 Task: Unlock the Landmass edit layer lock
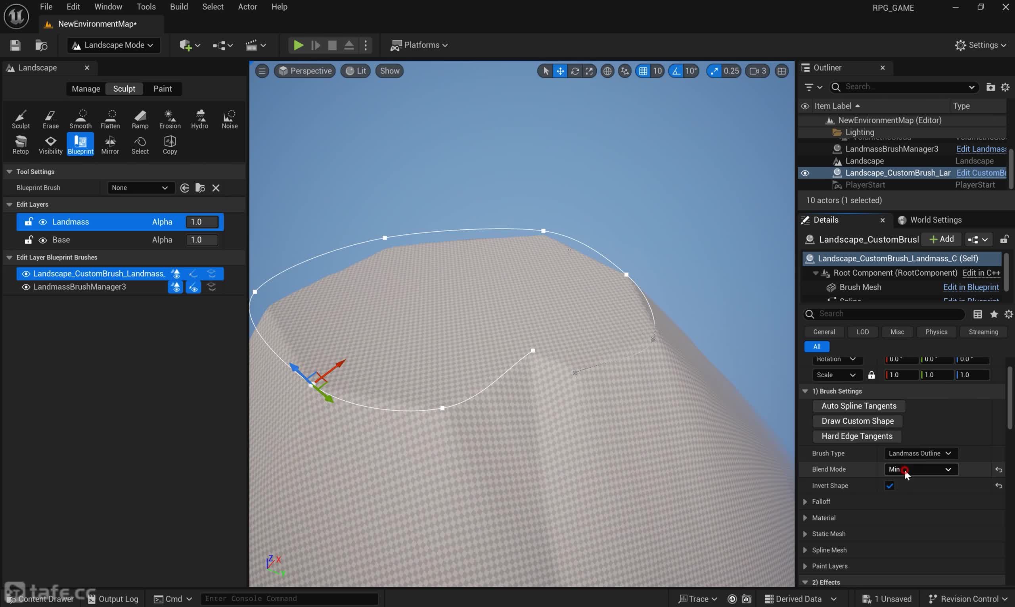(28, 222)
